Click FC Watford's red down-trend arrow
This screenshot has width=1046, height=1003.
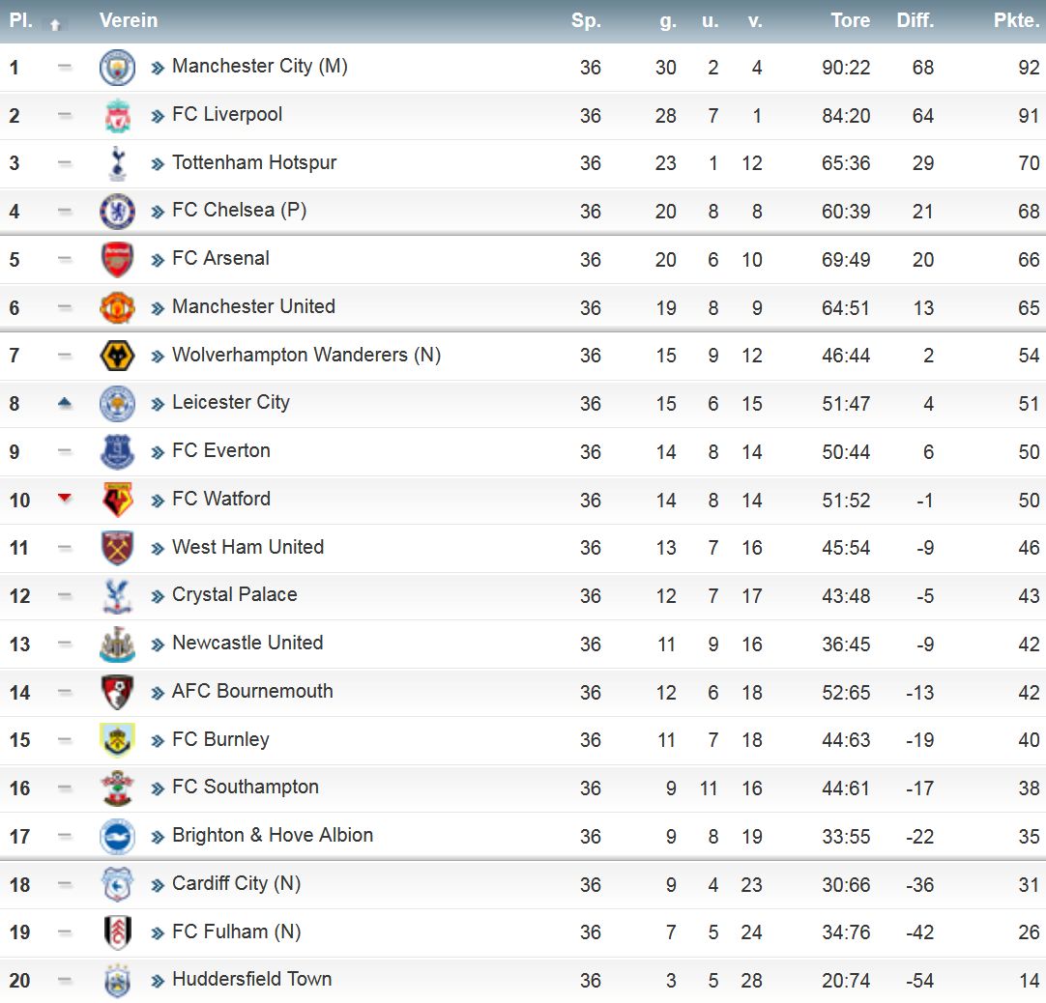pos(65,498)
